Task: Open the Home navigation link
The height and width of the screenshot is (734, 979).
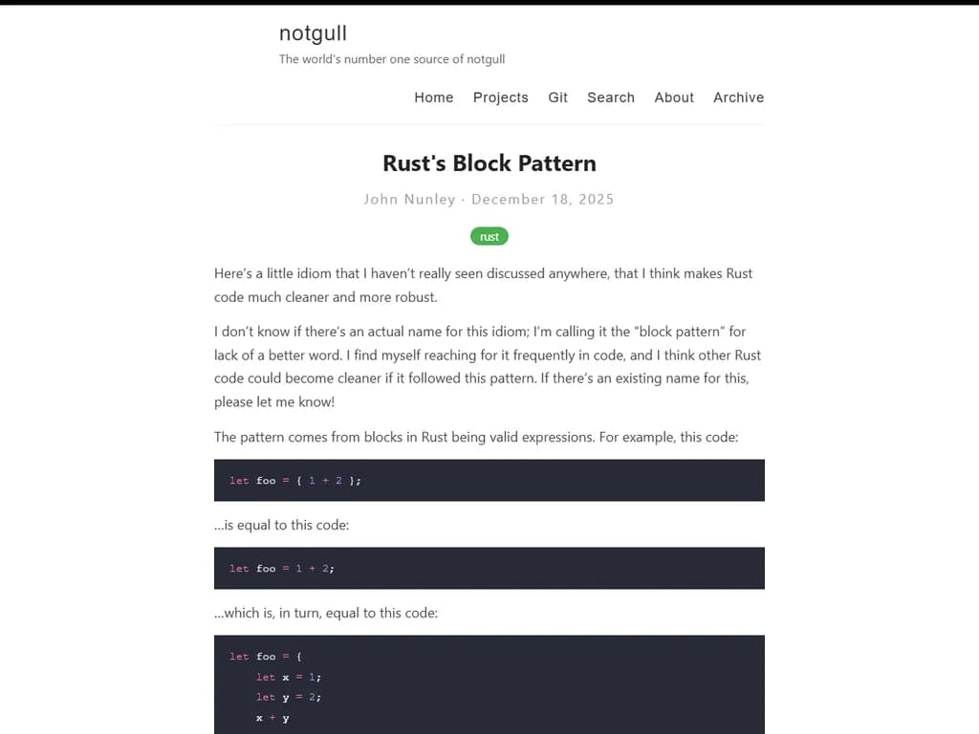Action: 434,97
